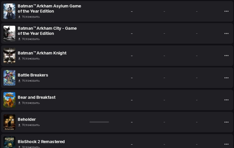Click the Batman Arkham Asylum cover thumbnail

tap(10, 11)
